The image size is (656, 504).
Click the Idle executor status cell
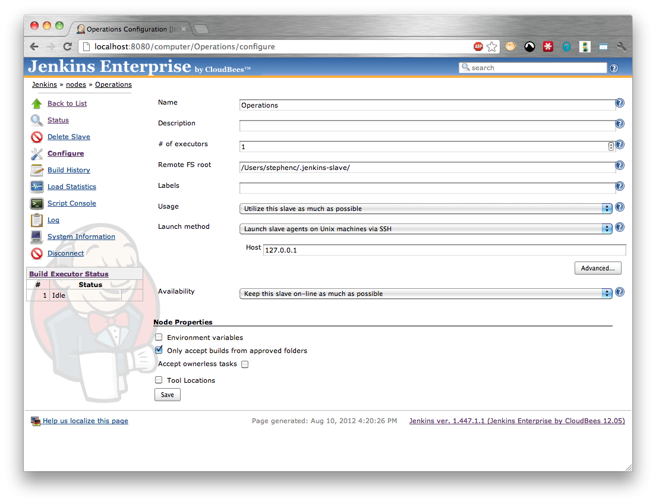click(86, 295)
